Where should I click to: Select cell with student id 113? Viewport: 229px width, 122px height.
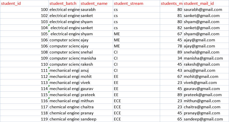tap(24, 82)
